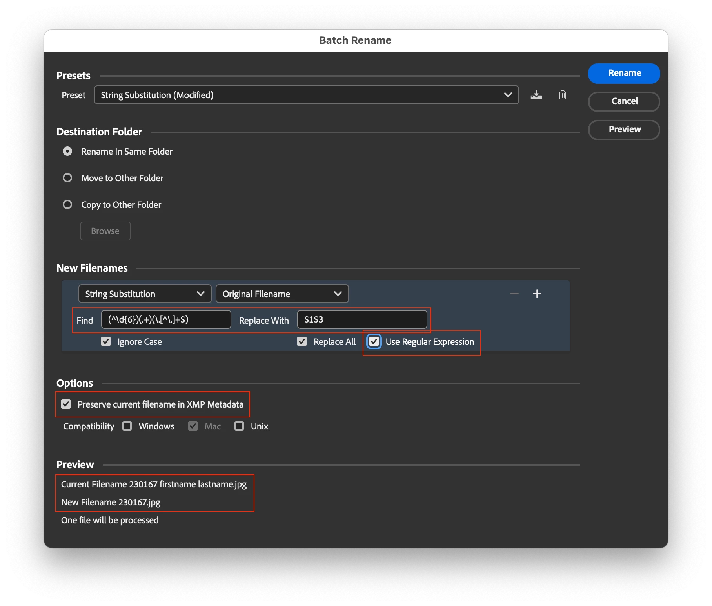Image resolution: width=712 pixels, height=606 pixels.
Task: Click the blue Rename button
Action: [x=624, y=73]
